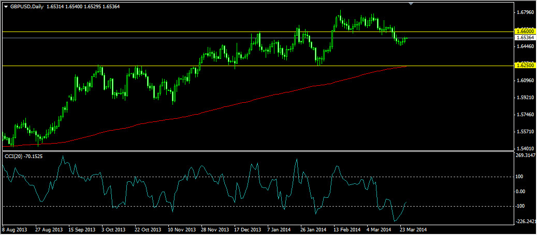The height and width of the screenshot is (235, 537).
Task: Click the GBPUSD,Daily chart title text
Action: [26, 7]
